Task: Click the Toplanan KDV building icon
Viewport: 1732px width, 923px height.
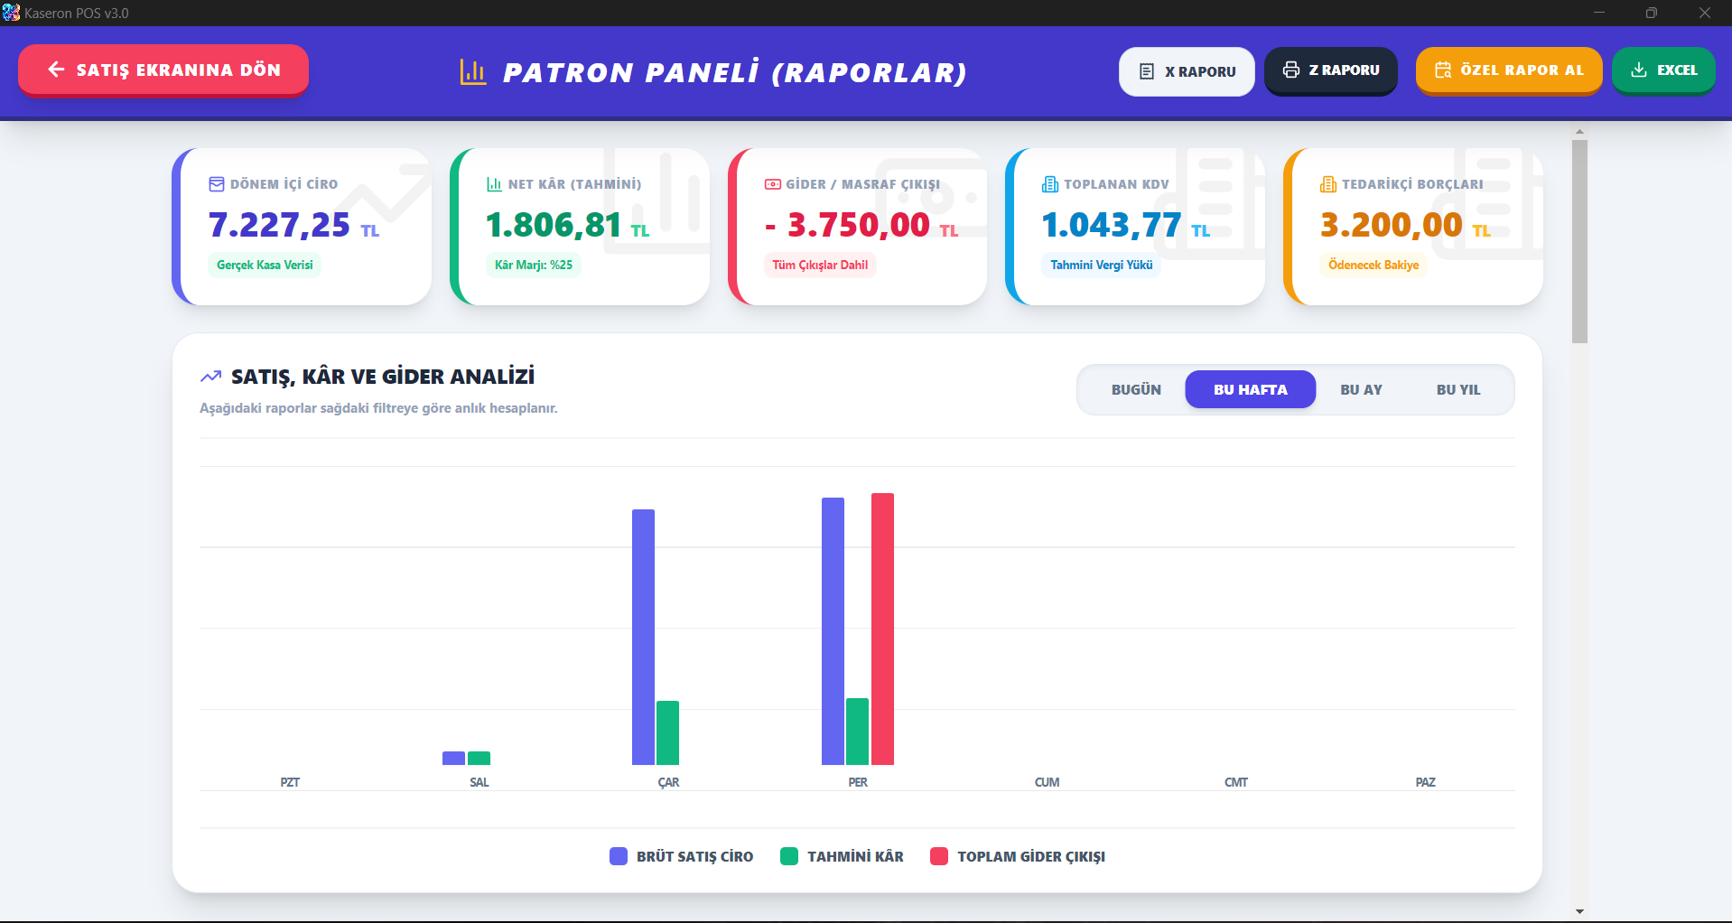Action: [x=1049, y=184]
